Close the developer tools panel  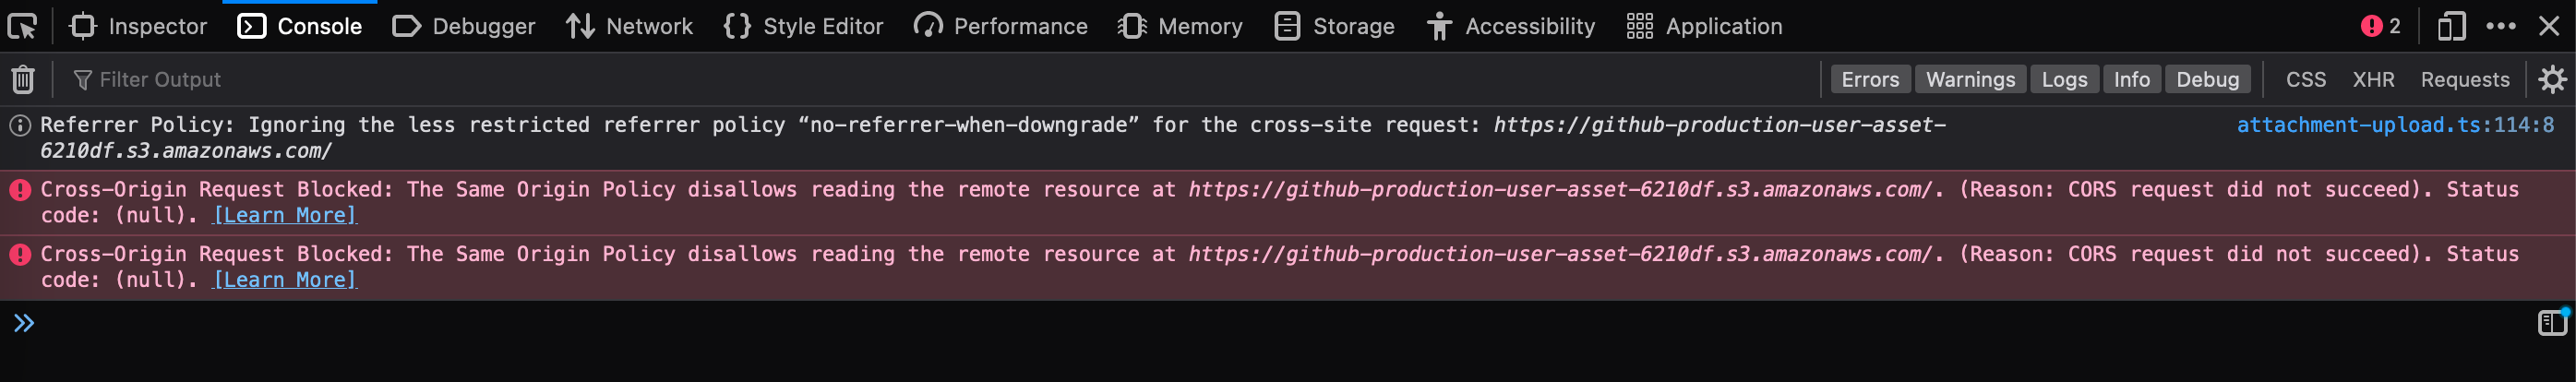[2549, 26]
